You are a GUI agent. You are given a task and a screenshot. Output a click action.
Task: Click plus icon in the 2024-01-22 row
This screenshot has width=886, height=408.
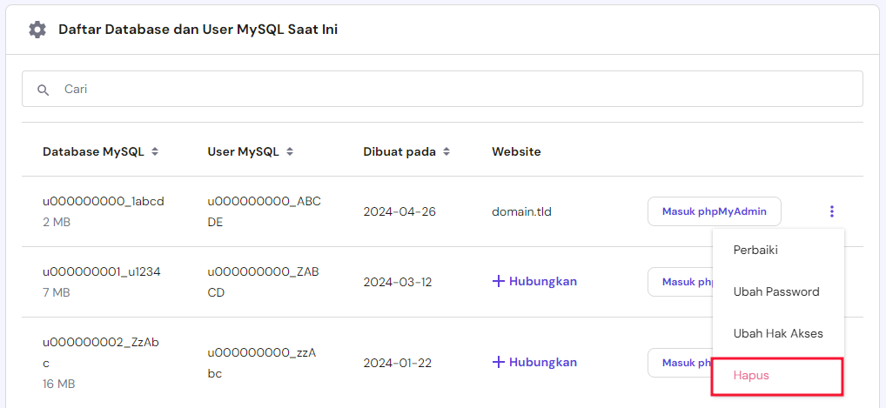coord(499,362)
